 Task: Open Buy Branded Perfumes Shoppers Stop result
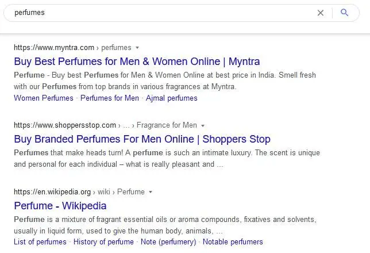click(x=142, y=139)
